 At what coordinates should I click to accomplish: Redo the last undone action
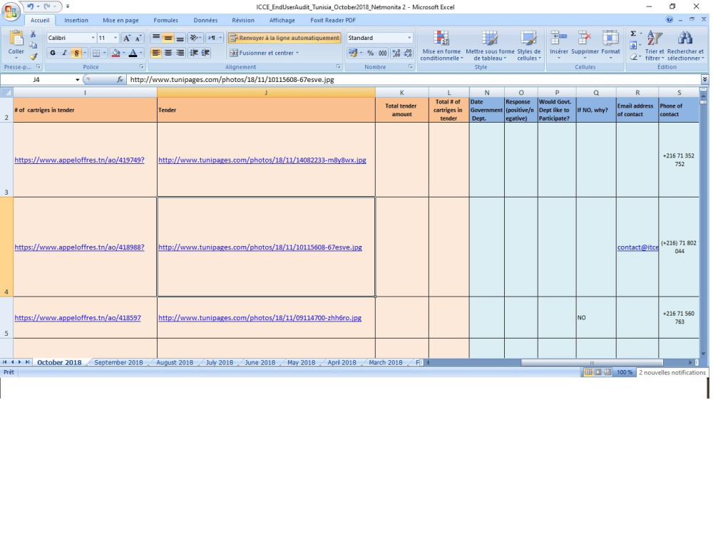47,6
